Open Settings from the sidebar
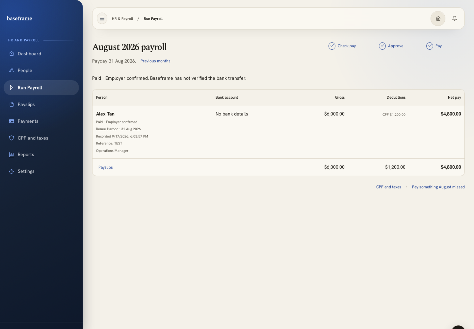The image size is (474, 329). [x=41, y=171]
